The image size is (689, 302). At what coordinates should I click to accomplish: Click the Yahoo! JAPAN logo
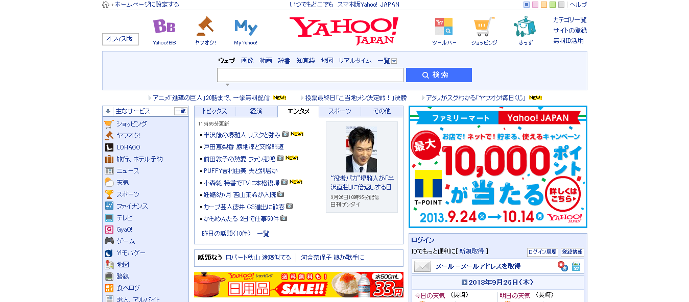[344, 31]
